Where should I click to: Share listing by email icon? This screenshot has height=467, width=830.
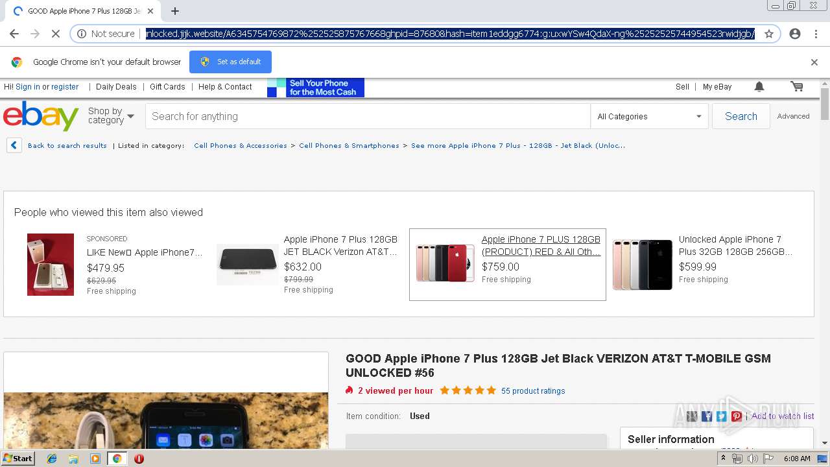tap(692, 416)
